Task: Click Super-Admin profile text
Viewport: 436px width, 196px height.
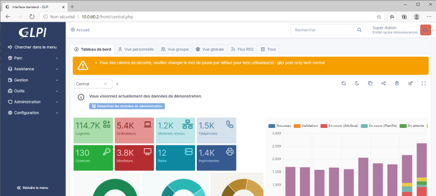Action: click(x=384, y=28)
